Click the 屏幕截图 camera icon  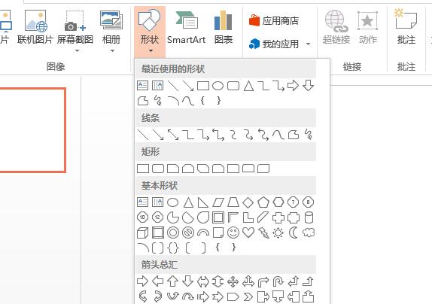(x=75, y=21)
